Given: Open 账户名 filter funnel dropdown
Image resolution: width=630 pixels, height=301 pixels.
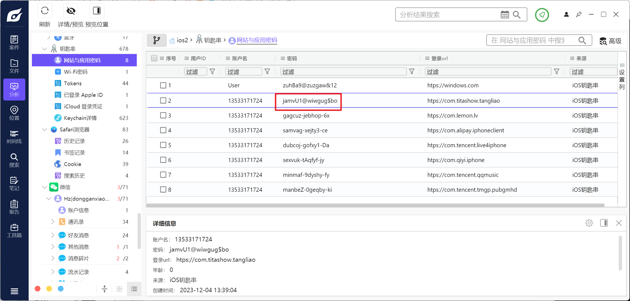Looking at the screenshot, I should coord(267,72).
